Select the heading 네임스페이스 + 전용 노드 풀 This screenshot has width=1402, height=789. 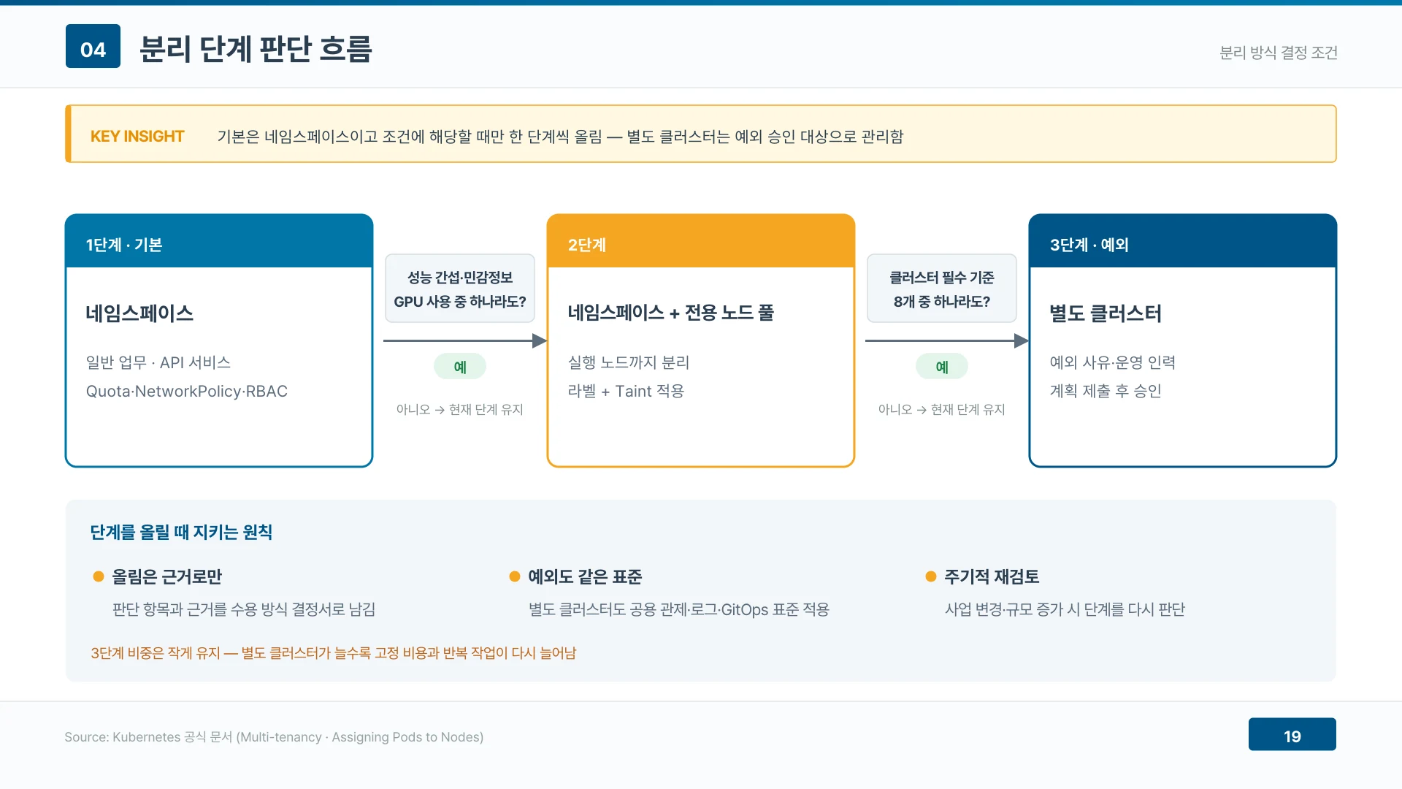[671, 313]
